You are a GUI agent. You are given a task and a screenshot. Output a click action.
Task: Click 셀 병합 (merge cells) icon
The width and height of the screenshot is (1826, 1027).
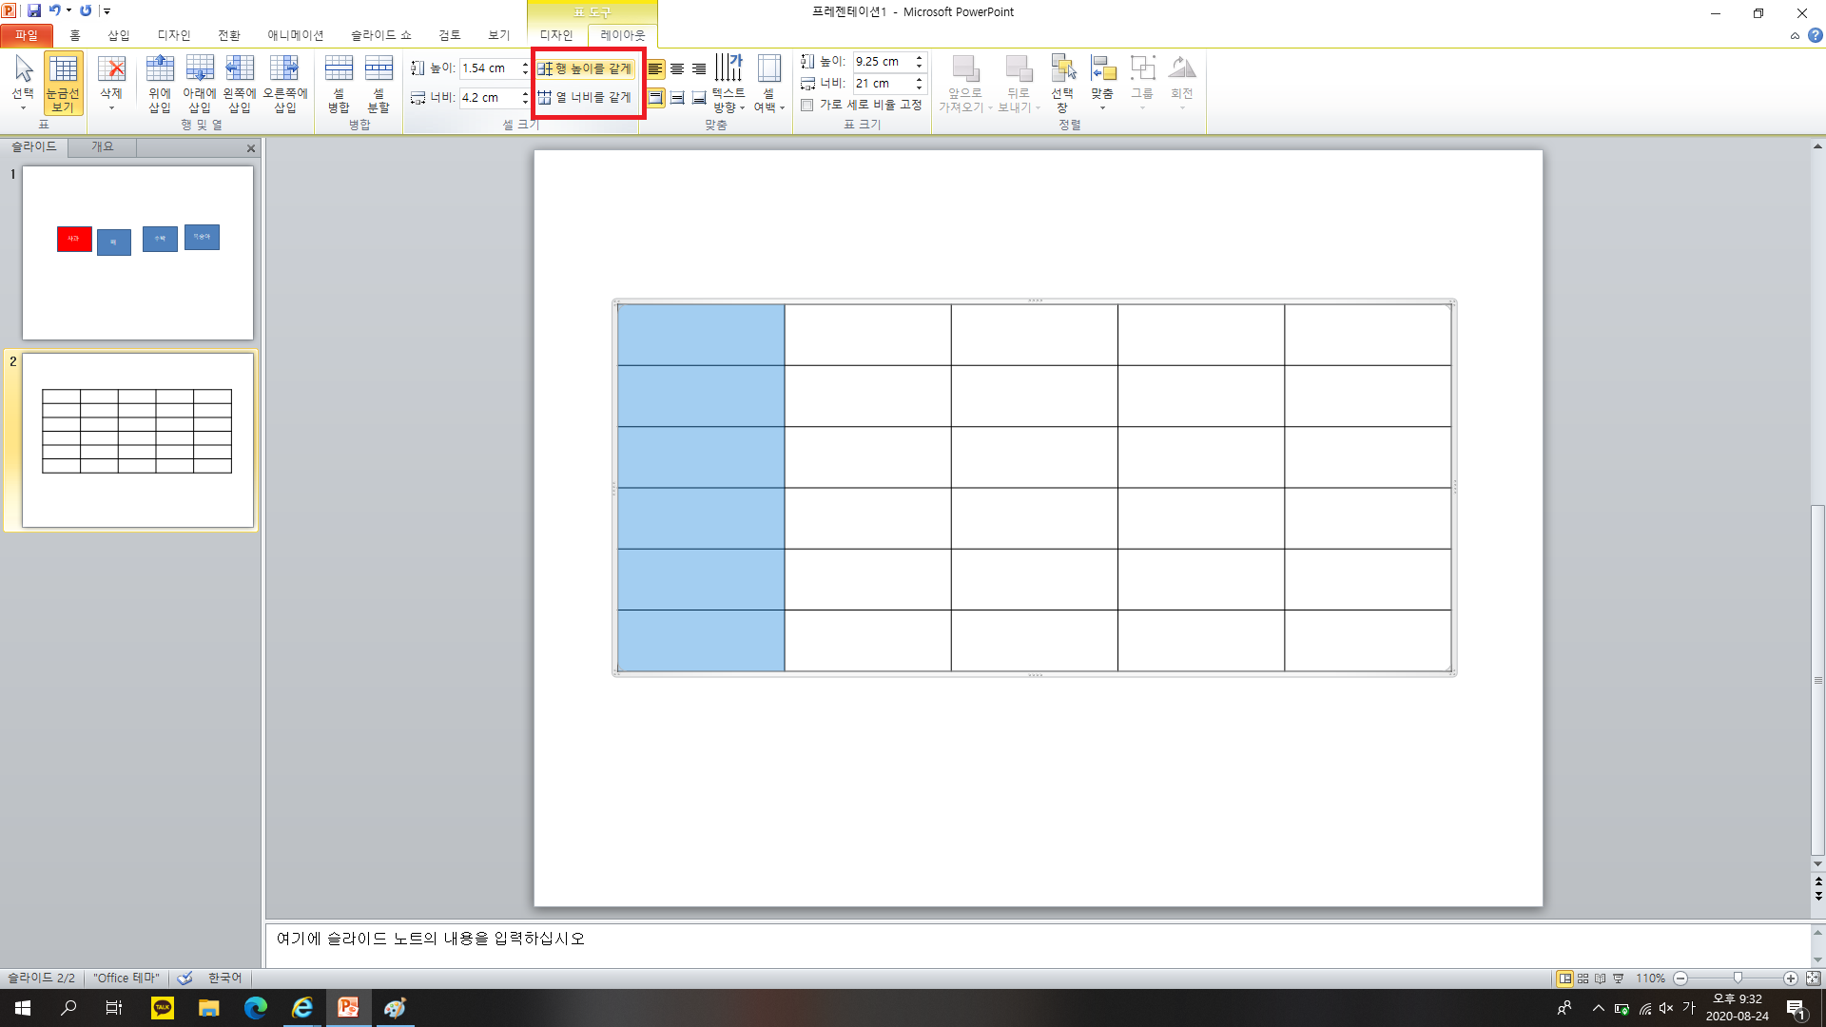339,83
